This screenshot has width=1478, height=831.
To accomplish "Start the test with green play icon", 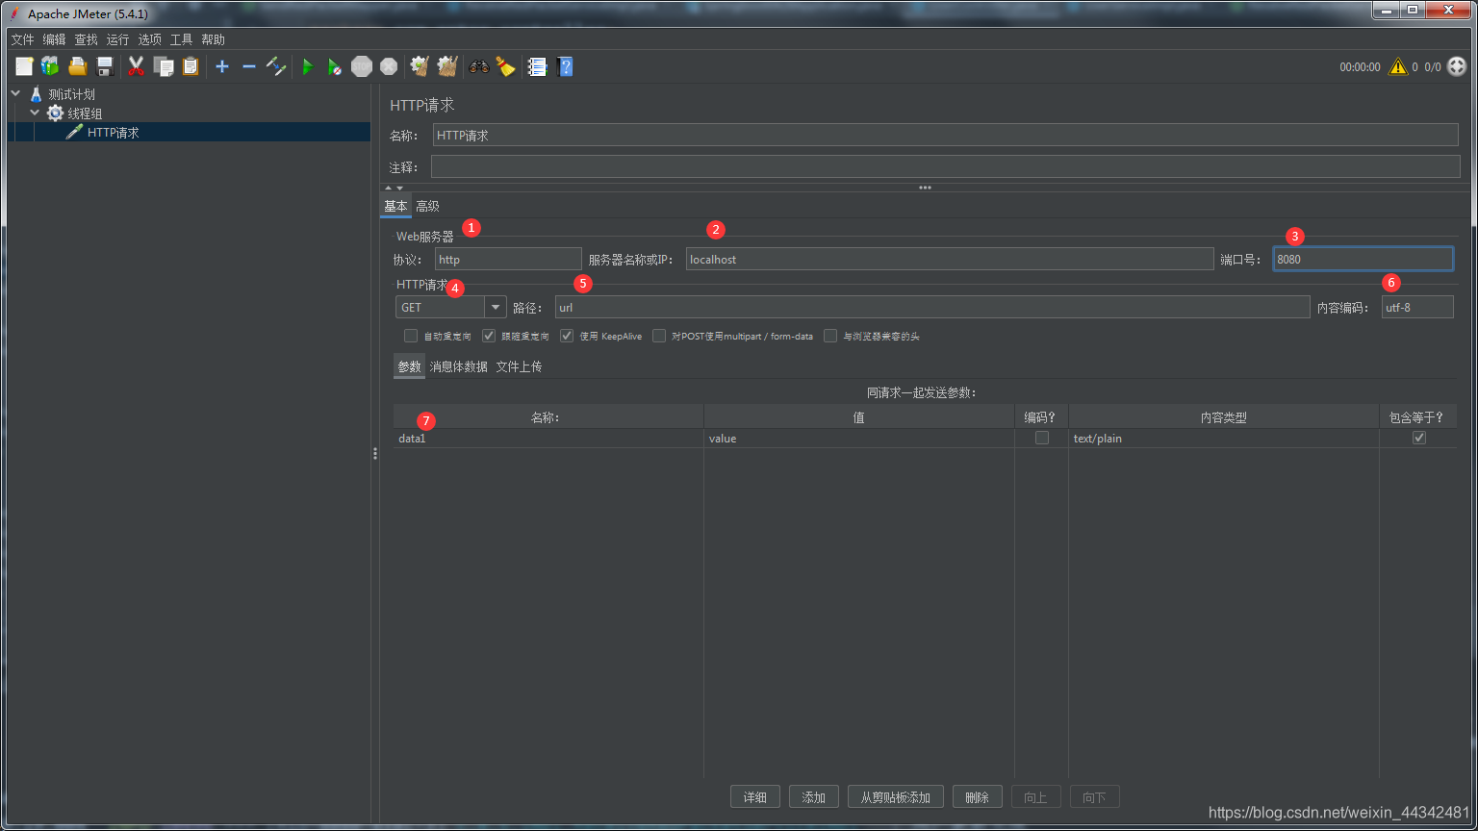I will [308, 66].
